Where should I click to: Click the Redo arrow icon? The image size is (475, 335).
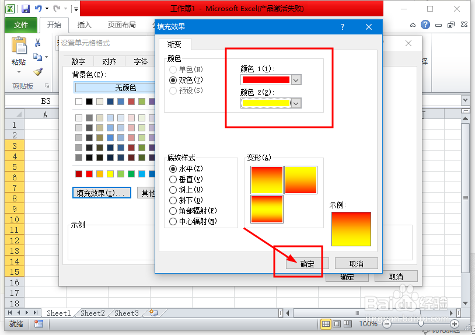pyautogui.click(x=57, y=9)
